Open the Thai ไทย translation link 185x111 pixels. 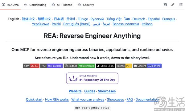coord(127,19)
